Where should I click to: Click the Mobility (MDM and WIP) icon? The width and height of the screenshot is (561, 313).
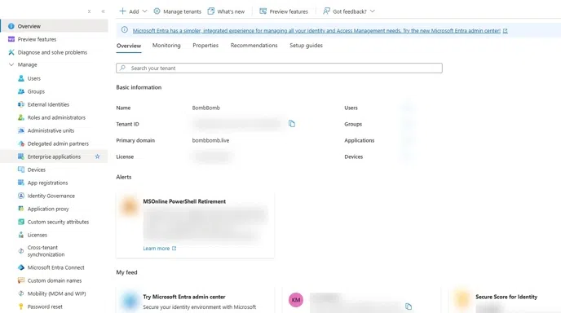point(21,293)
